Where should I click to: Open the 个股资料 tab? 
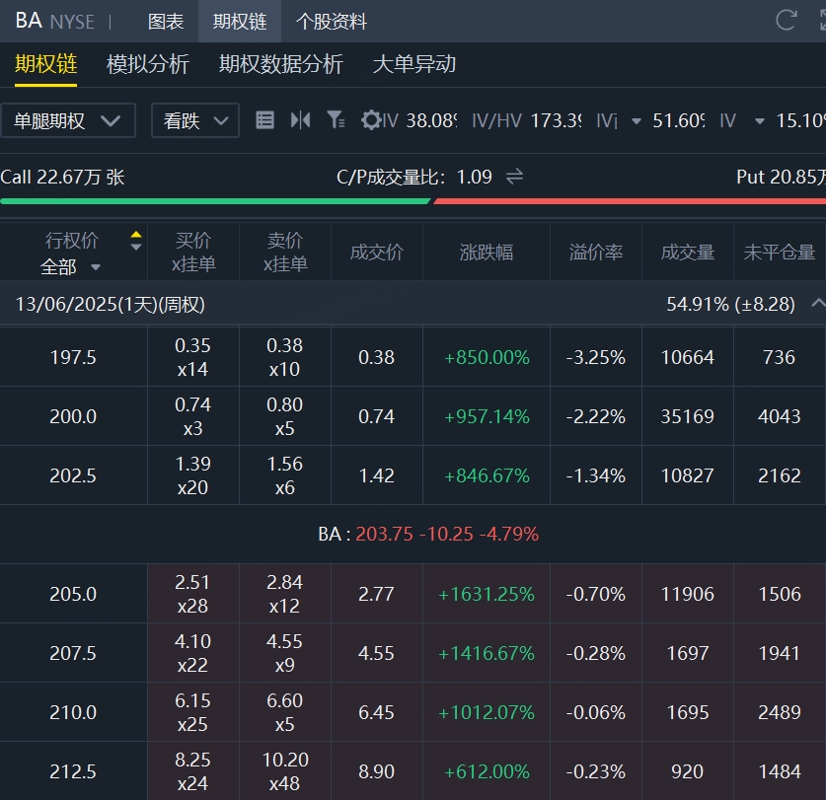point(332,22)
